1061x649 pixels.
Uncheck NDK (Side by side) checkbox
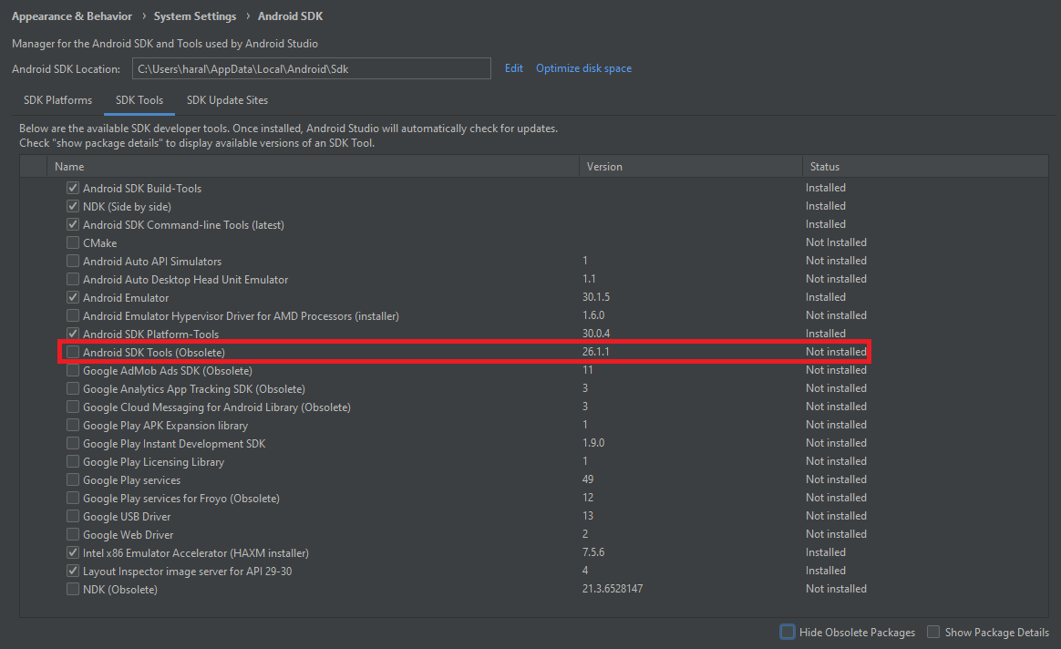click(73, 206)
